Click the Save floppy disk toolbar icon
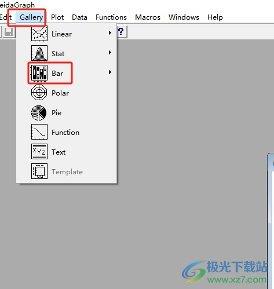Screen dimensions: 274x289 [x=9, y=32]
